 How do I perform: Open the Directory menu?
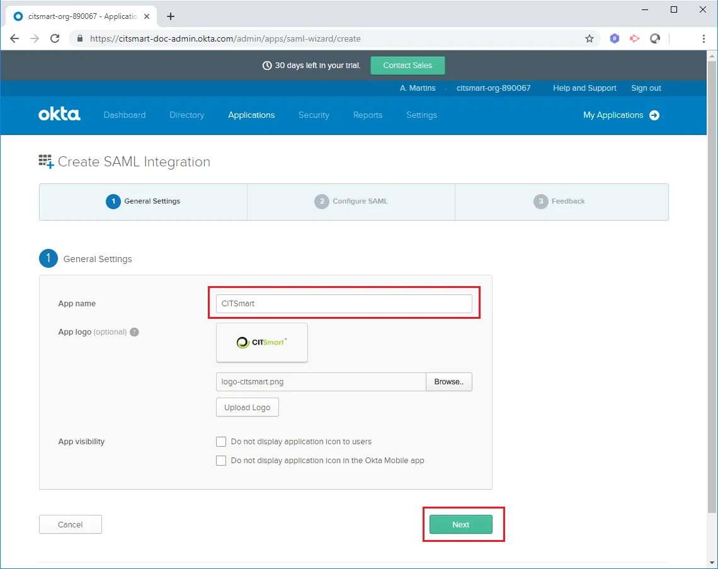click(187, 115)
